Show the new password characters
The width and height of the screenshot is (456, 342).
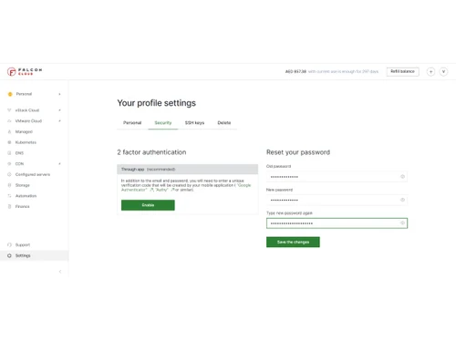click(402, 200)
